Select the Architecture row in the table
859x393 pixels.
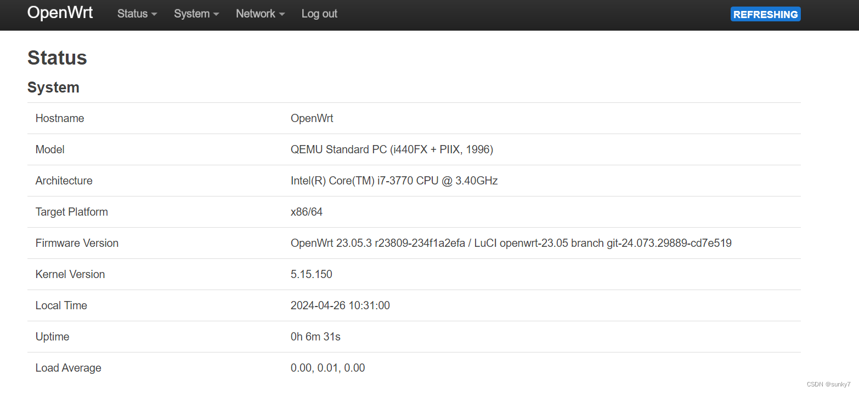tap(64, 181)
